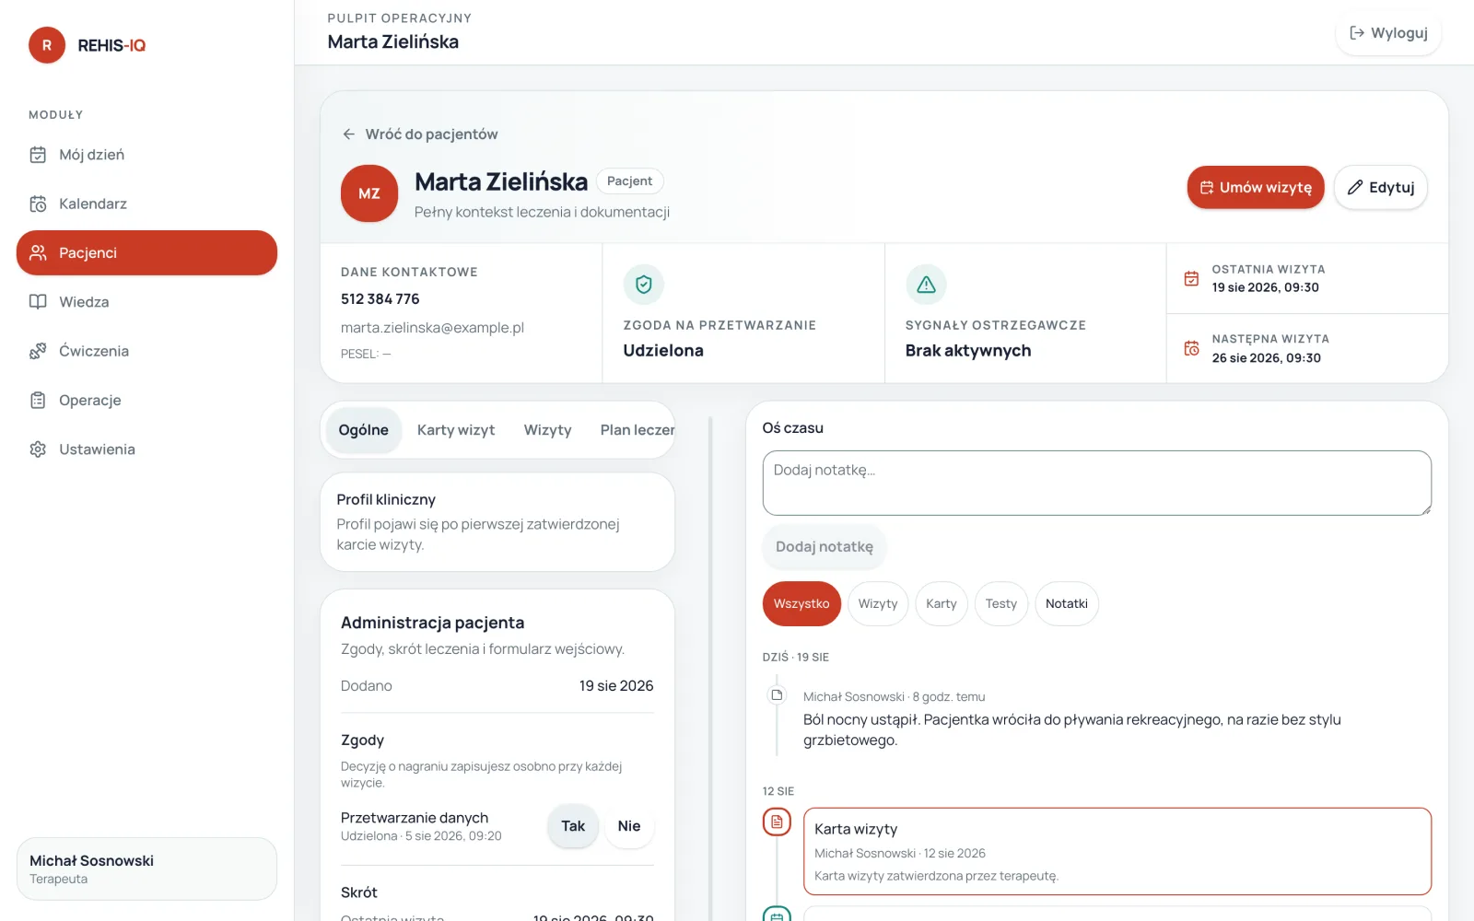Click the Operacje clipboard icon
This screenshot has width=1474, height=921.
click(x=38, y=400)
